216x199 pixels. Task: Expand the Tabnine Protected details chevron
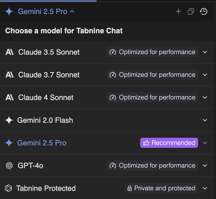coord(205,188)
